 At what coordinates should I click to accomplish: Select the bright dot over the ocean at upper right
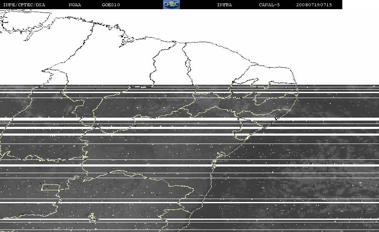click(x=330, y=103)
